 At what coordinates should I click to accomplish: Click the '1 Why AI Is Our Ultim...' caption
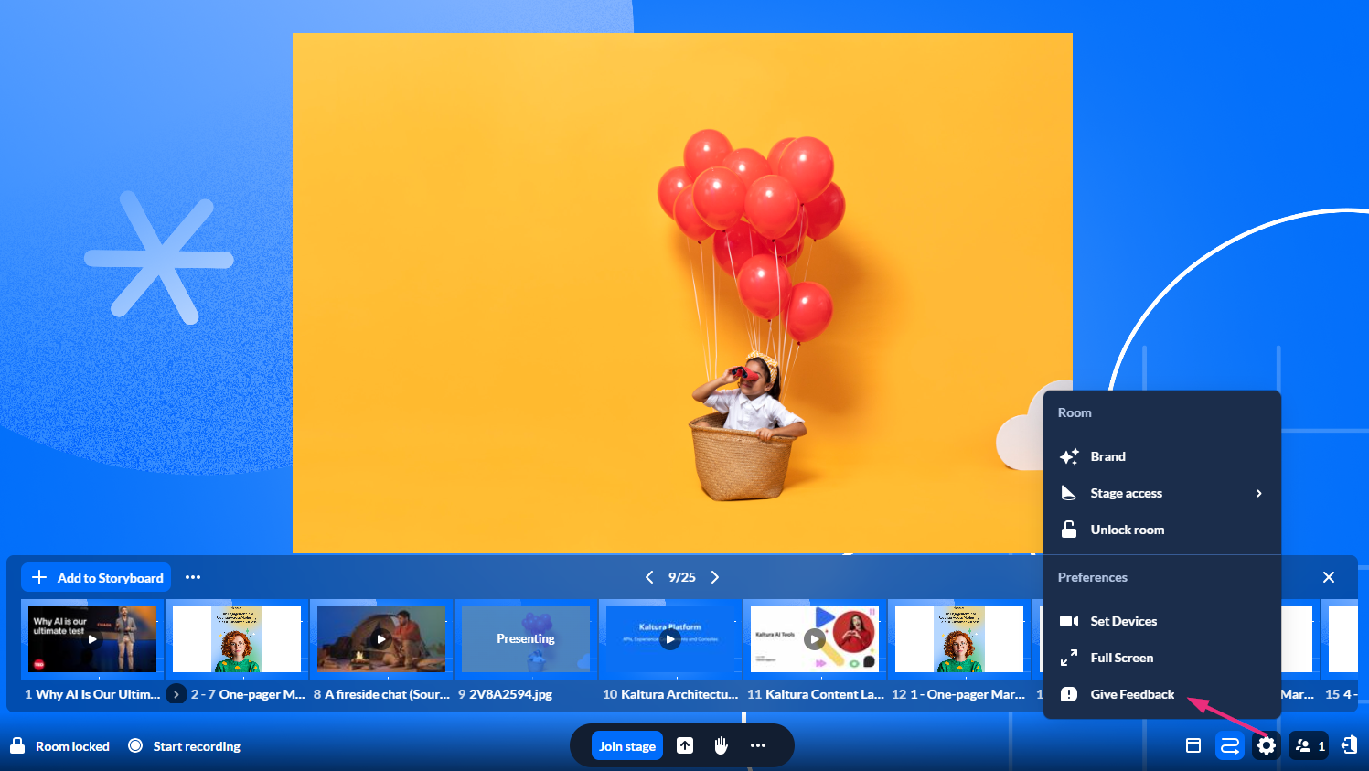point(92,694)
